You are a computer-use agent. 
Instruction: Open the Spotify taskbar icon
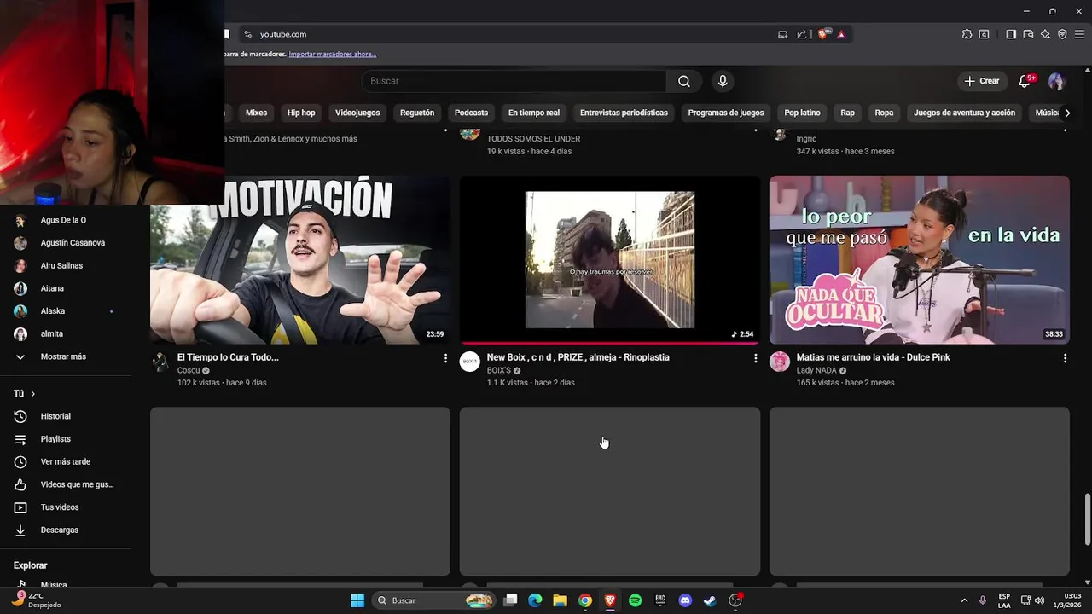635,600
